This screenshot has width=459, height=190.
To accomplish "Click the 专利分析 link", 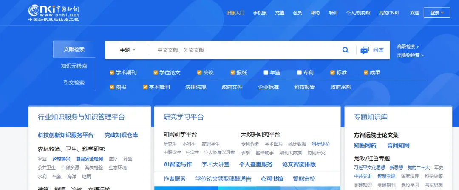I will (250, 144).
